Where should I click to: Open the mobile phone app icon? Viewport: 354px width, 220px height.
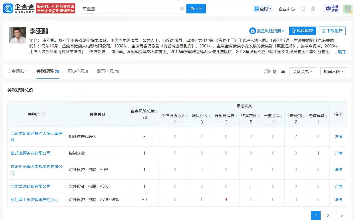tap(303, 9)
